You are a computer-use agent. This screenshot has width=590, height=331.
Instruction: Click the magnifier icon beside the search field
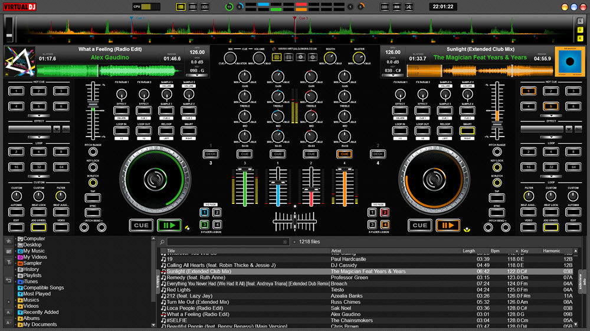[162, 242]
